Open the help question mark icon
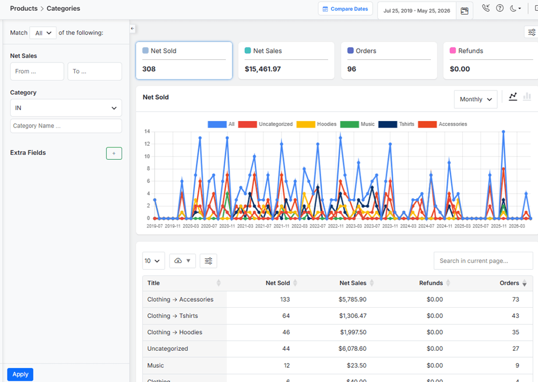The image size is (538, 382). click(x=500, y=8)
